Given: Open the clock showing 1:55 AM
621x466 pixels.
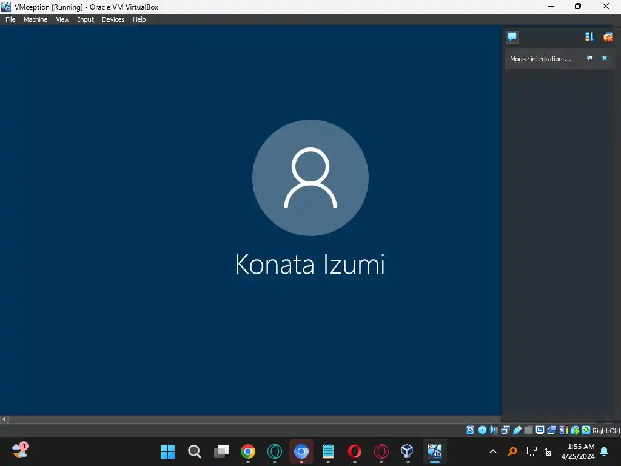Looking at the screenshot, I should (578, 451).
